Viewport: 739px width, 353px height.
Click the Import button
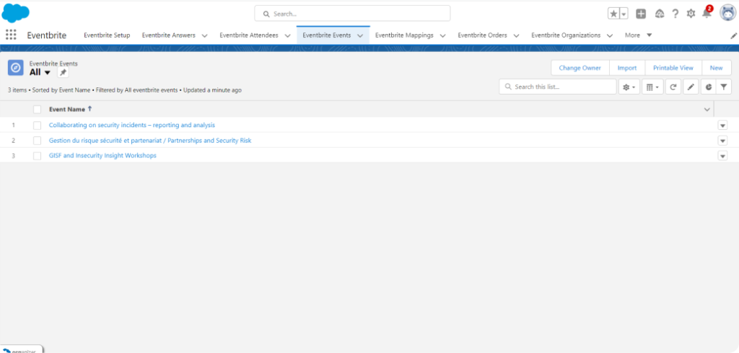627,68
